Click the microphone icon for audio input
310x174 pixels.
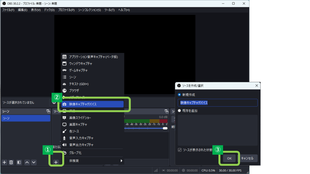[x=64, y=138]
